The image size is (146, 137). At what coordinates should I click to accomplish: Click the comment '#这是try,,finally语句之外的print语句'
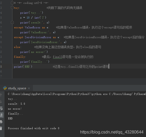[x=81, y=67]
